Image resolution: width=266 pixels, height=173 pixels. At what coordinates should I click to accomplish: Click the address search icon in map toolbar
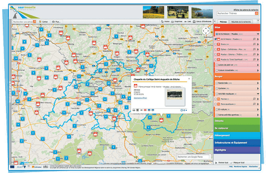coord(34,22)
